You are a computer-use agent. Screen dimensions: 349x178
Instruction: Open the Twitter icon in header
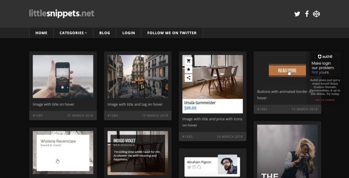click(x=297, y=14)
